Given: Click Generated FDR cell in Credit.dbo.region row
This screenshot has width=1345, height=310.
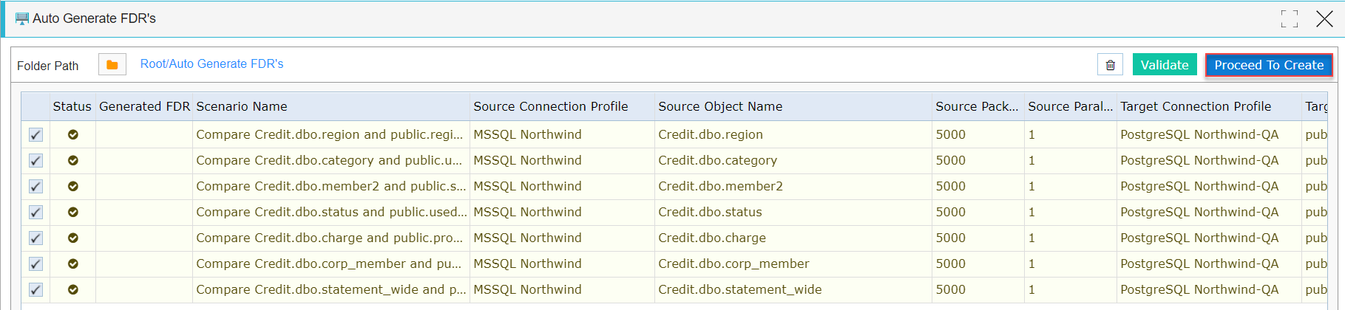Looking at the screenshot, I should pyautogui.click(x=144, y=134).
